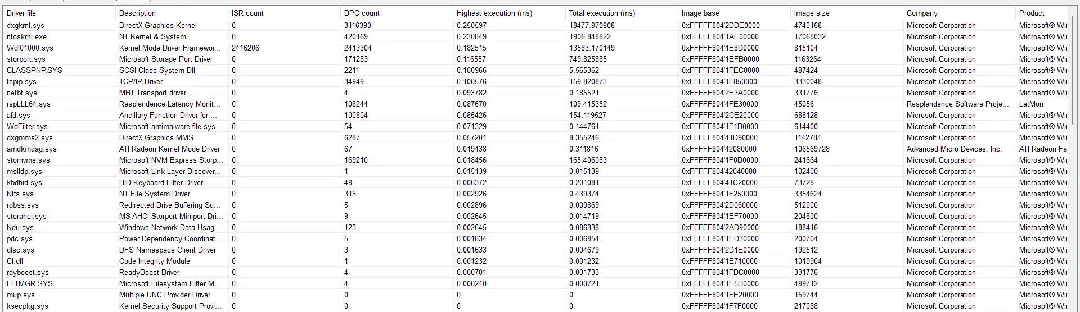Screen dimensions: 1080x312
Task: Sort by the ISR count column header
Action: point(284,13)
